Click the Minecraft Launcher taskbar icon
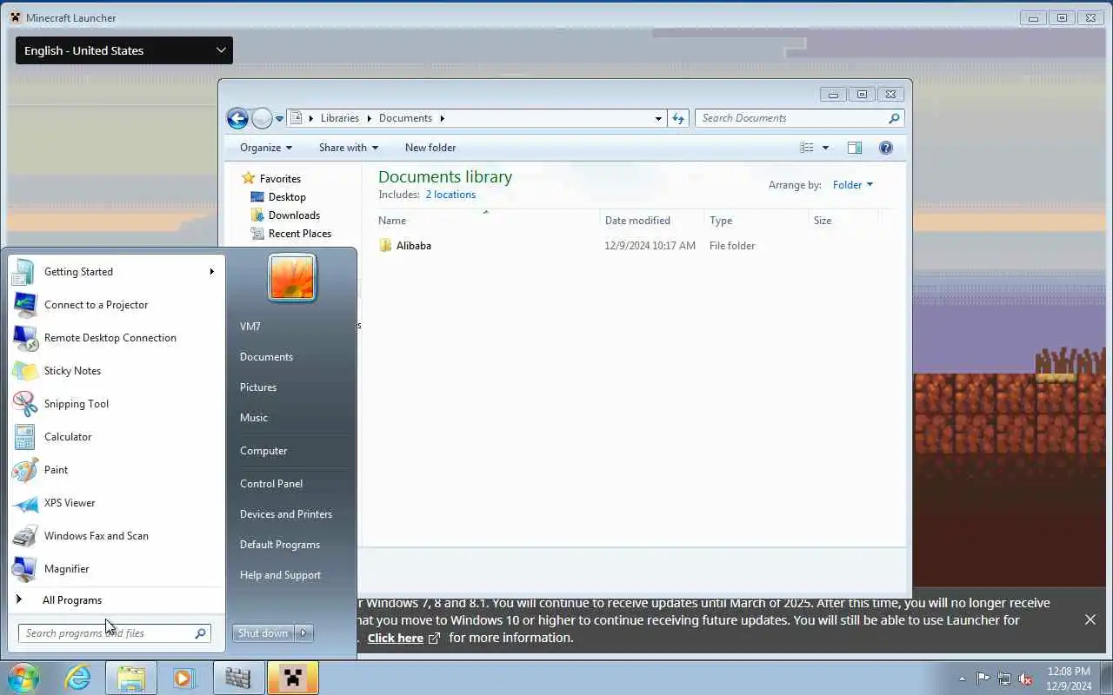1113x695 pixels. click(x=293, y=678)
